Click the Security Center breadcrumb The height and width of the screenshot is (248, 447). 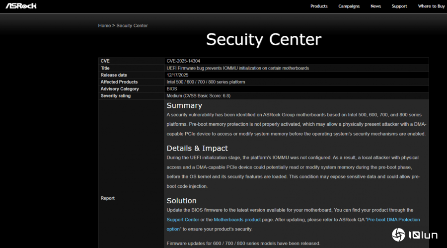(132, 25)
